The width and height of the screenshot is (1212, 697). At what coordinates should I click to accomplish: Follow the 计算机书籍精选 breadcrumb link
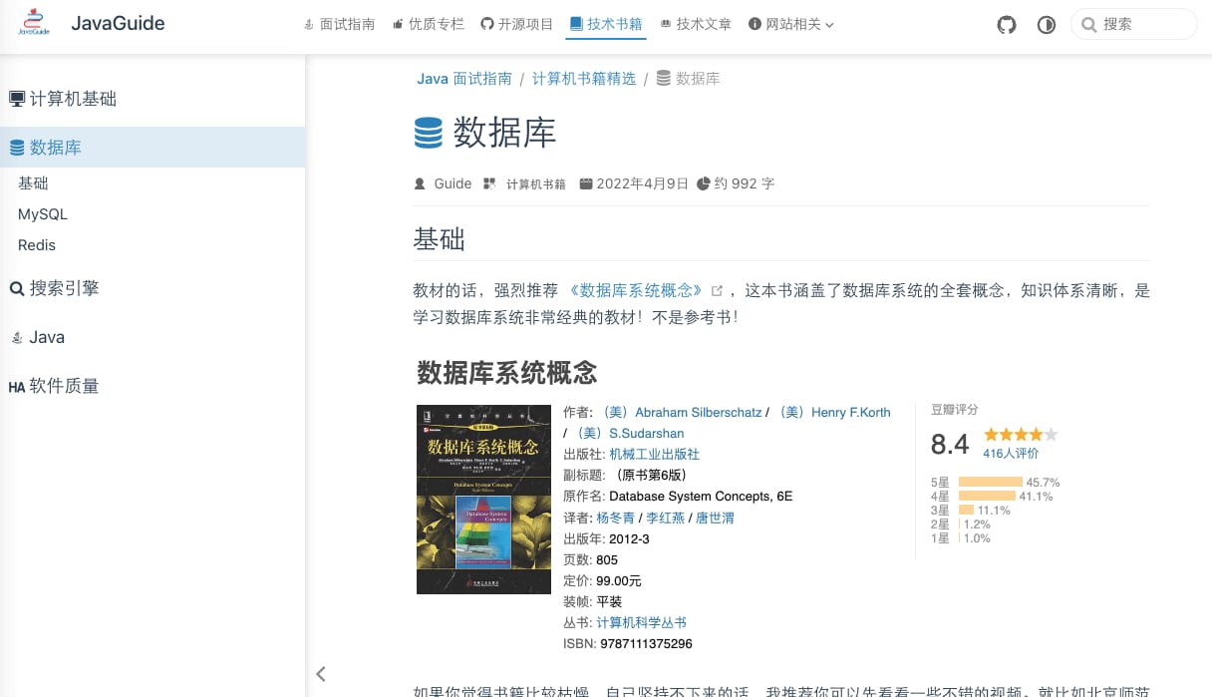(584, 78)
